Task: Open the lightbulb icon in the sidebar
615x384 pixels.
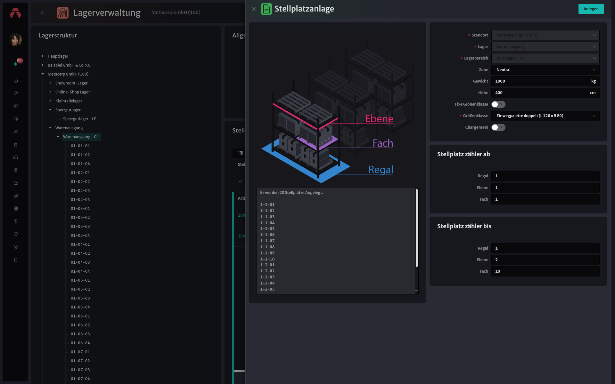Action: coord(16,221)
